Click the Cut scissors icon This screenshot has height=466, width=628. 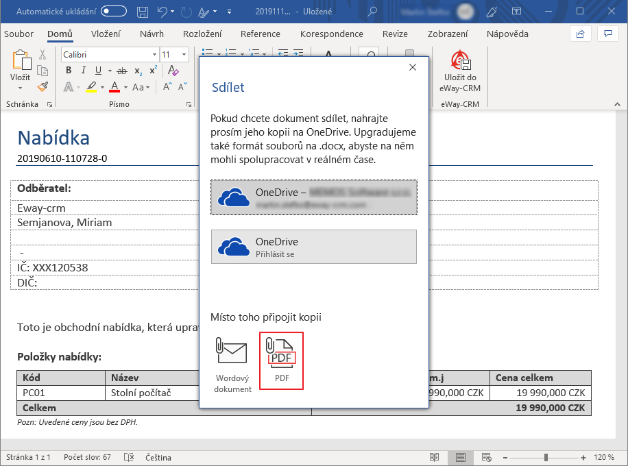coord(43,54)
